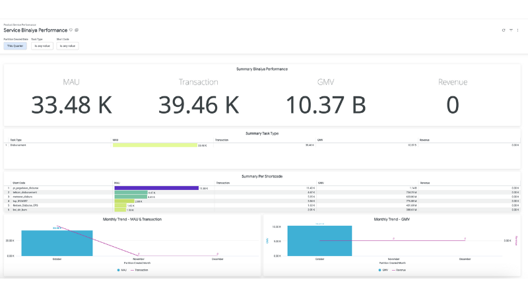Click the first shortcode row's name cell

26,188
